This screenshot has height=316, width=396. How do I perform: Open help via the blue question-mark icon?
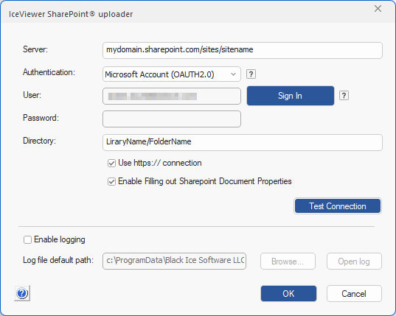click(x=22, y=293)
